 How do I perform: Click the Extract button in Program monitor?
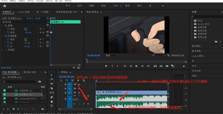pyautogui.click(x=161, y=66)
